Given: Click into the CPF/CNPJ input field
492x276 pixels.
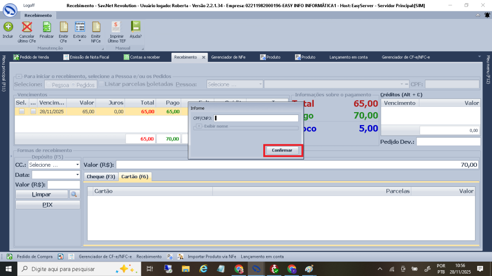Looking at the screenshot, I should tap(256, 118).
